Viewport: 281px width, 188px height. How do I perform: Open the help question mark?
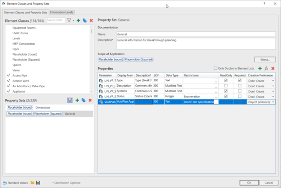click(x=264, y=3)
